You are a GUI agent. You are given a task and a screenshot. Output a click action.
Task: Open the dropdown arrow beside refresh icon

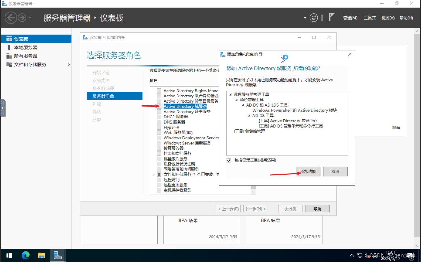(x=305, y=18)
